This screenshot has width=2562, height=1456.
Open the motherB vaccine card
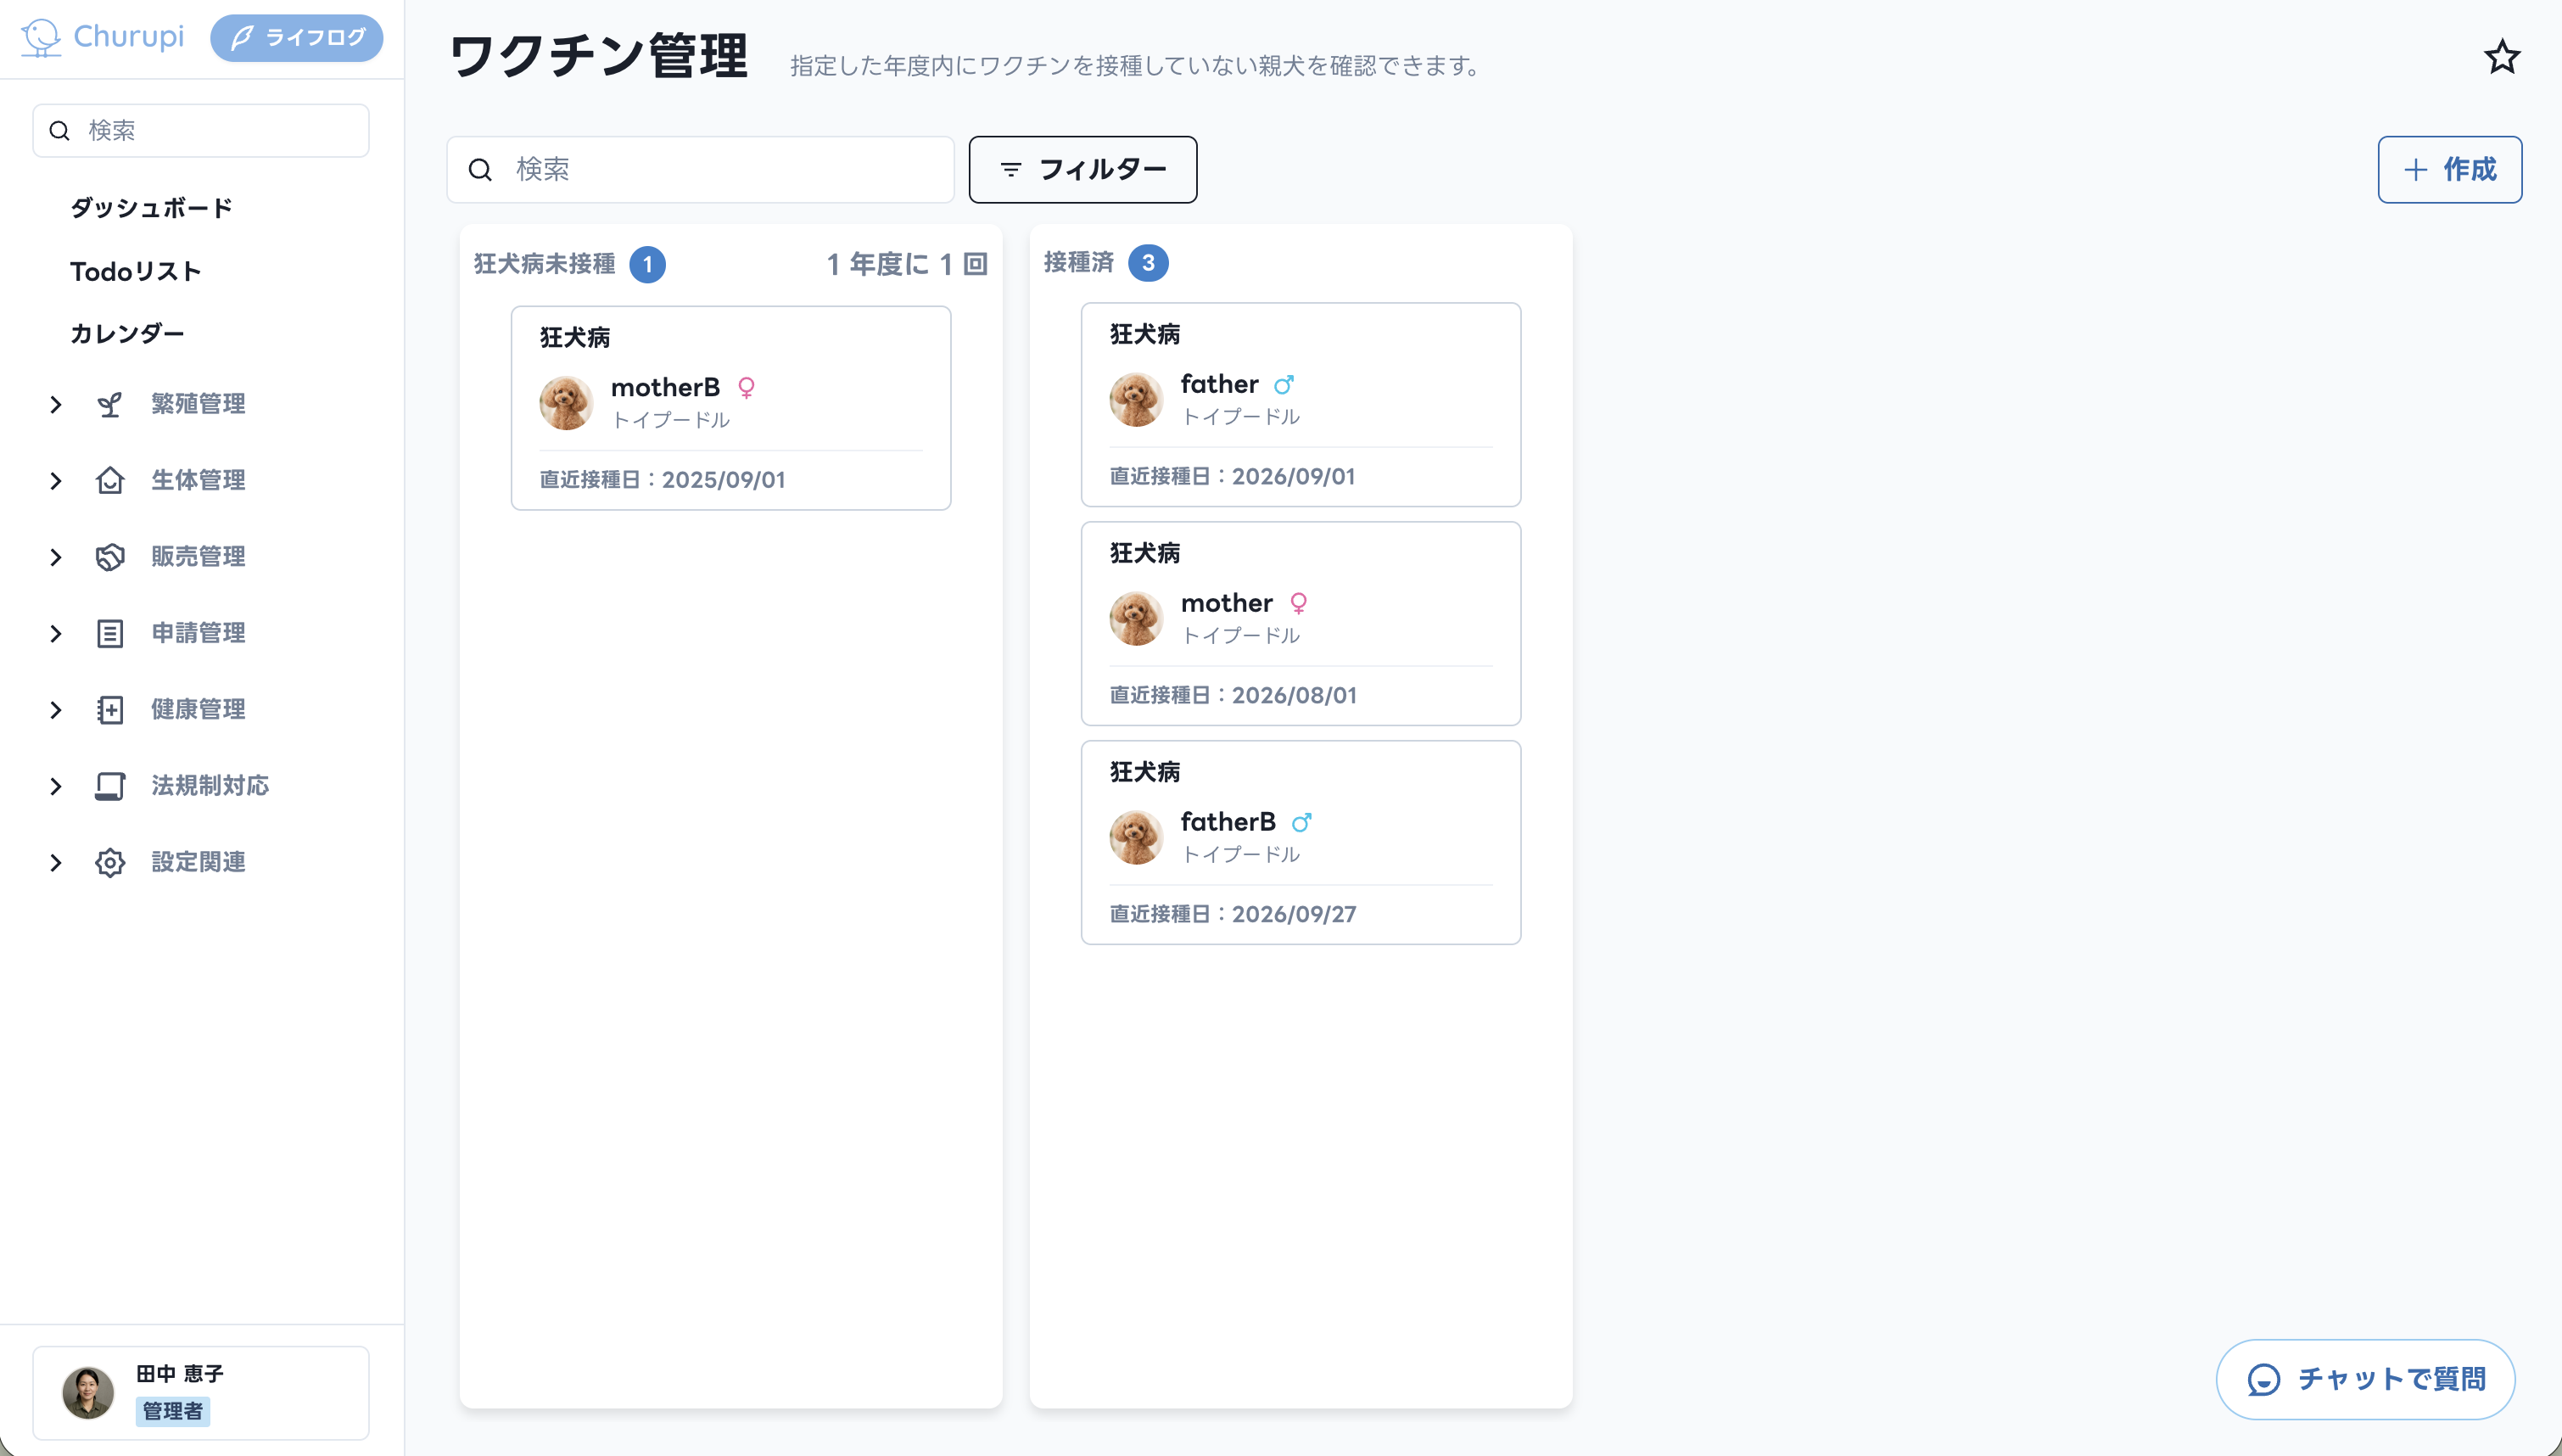730,408
